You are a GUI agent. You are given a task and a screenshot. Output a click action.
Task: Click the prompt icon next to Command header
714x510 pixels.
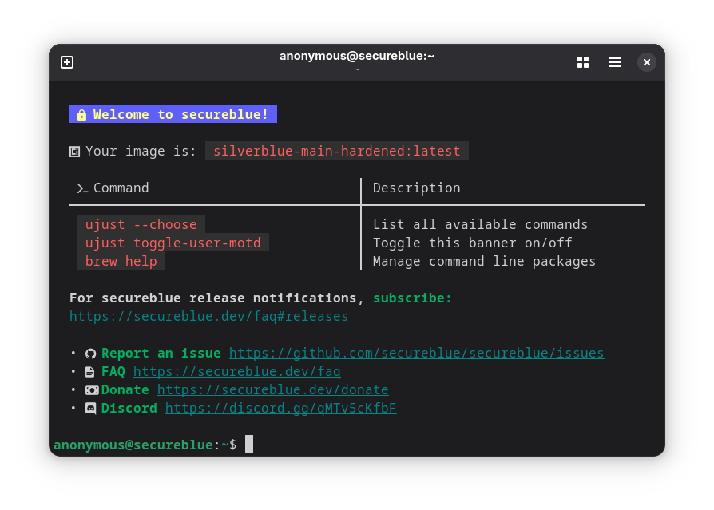pyautogui.click(x=82, y=188)
